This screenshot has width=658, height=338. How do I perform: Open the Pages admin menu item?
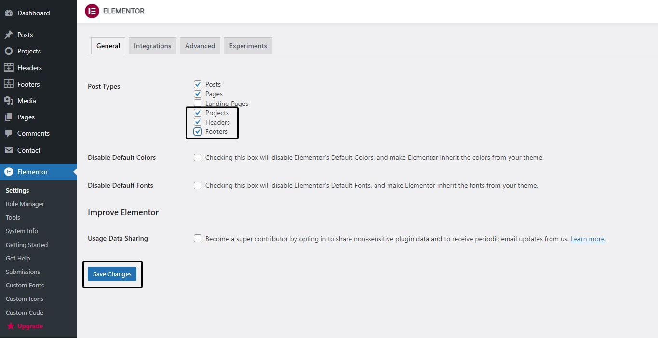pos(39,117)
